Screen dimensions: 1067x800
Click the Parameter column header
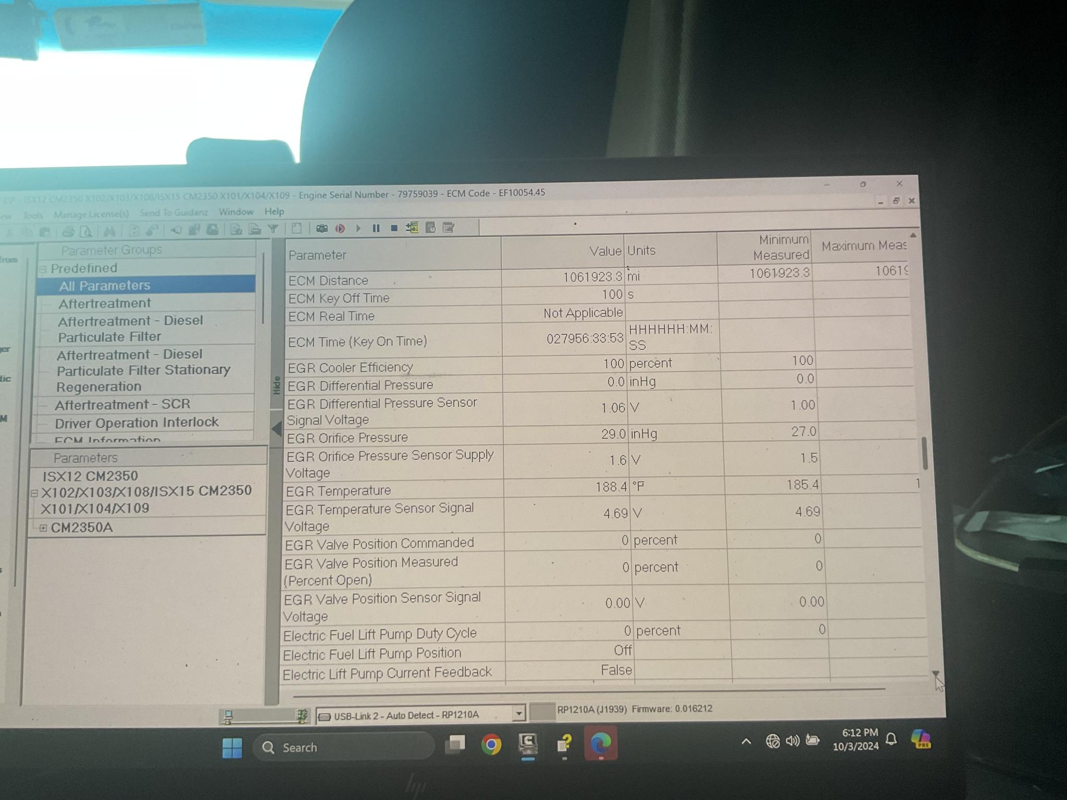point(393,254)
